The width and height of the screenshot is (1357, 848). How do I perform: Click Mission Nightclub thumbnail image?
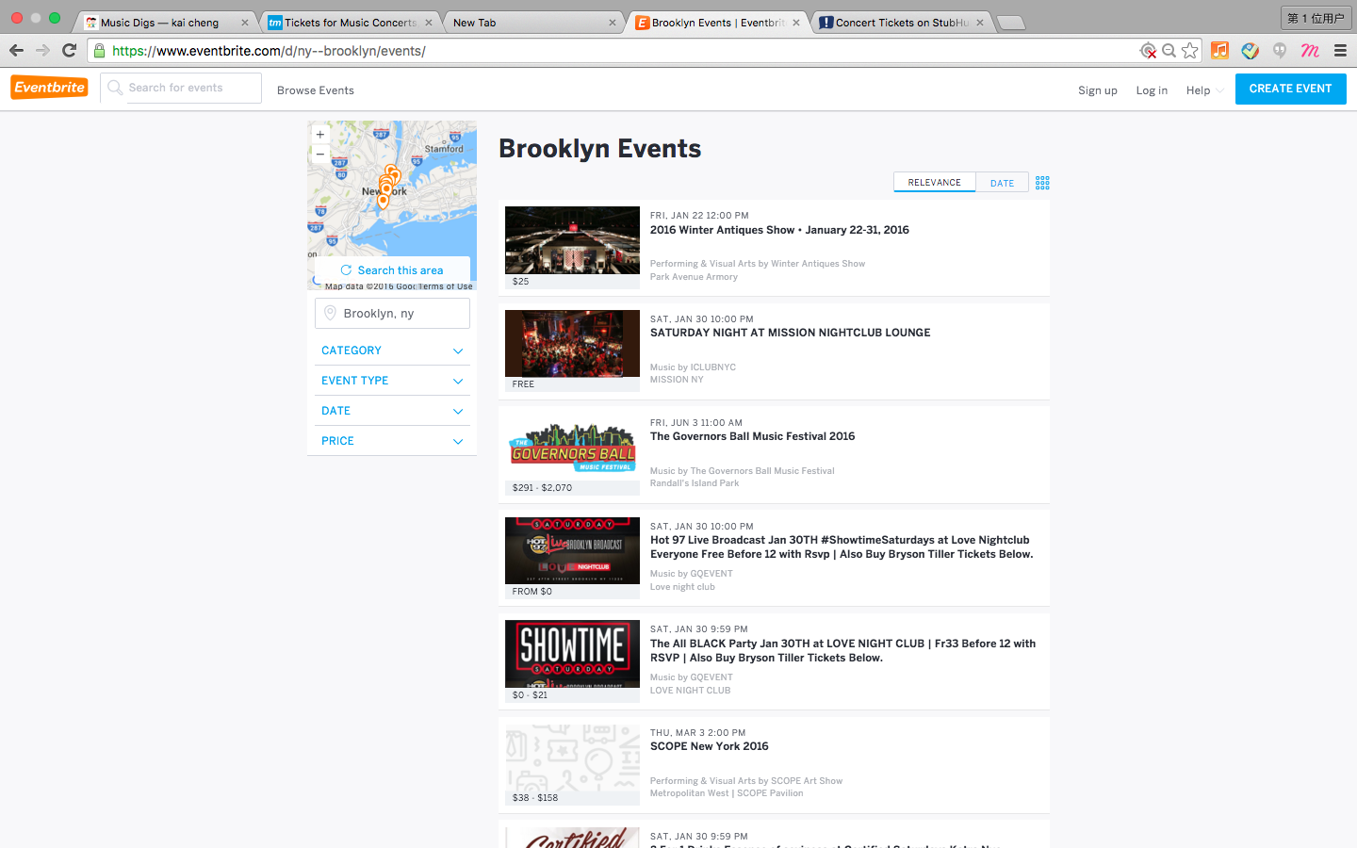[572, 344]
